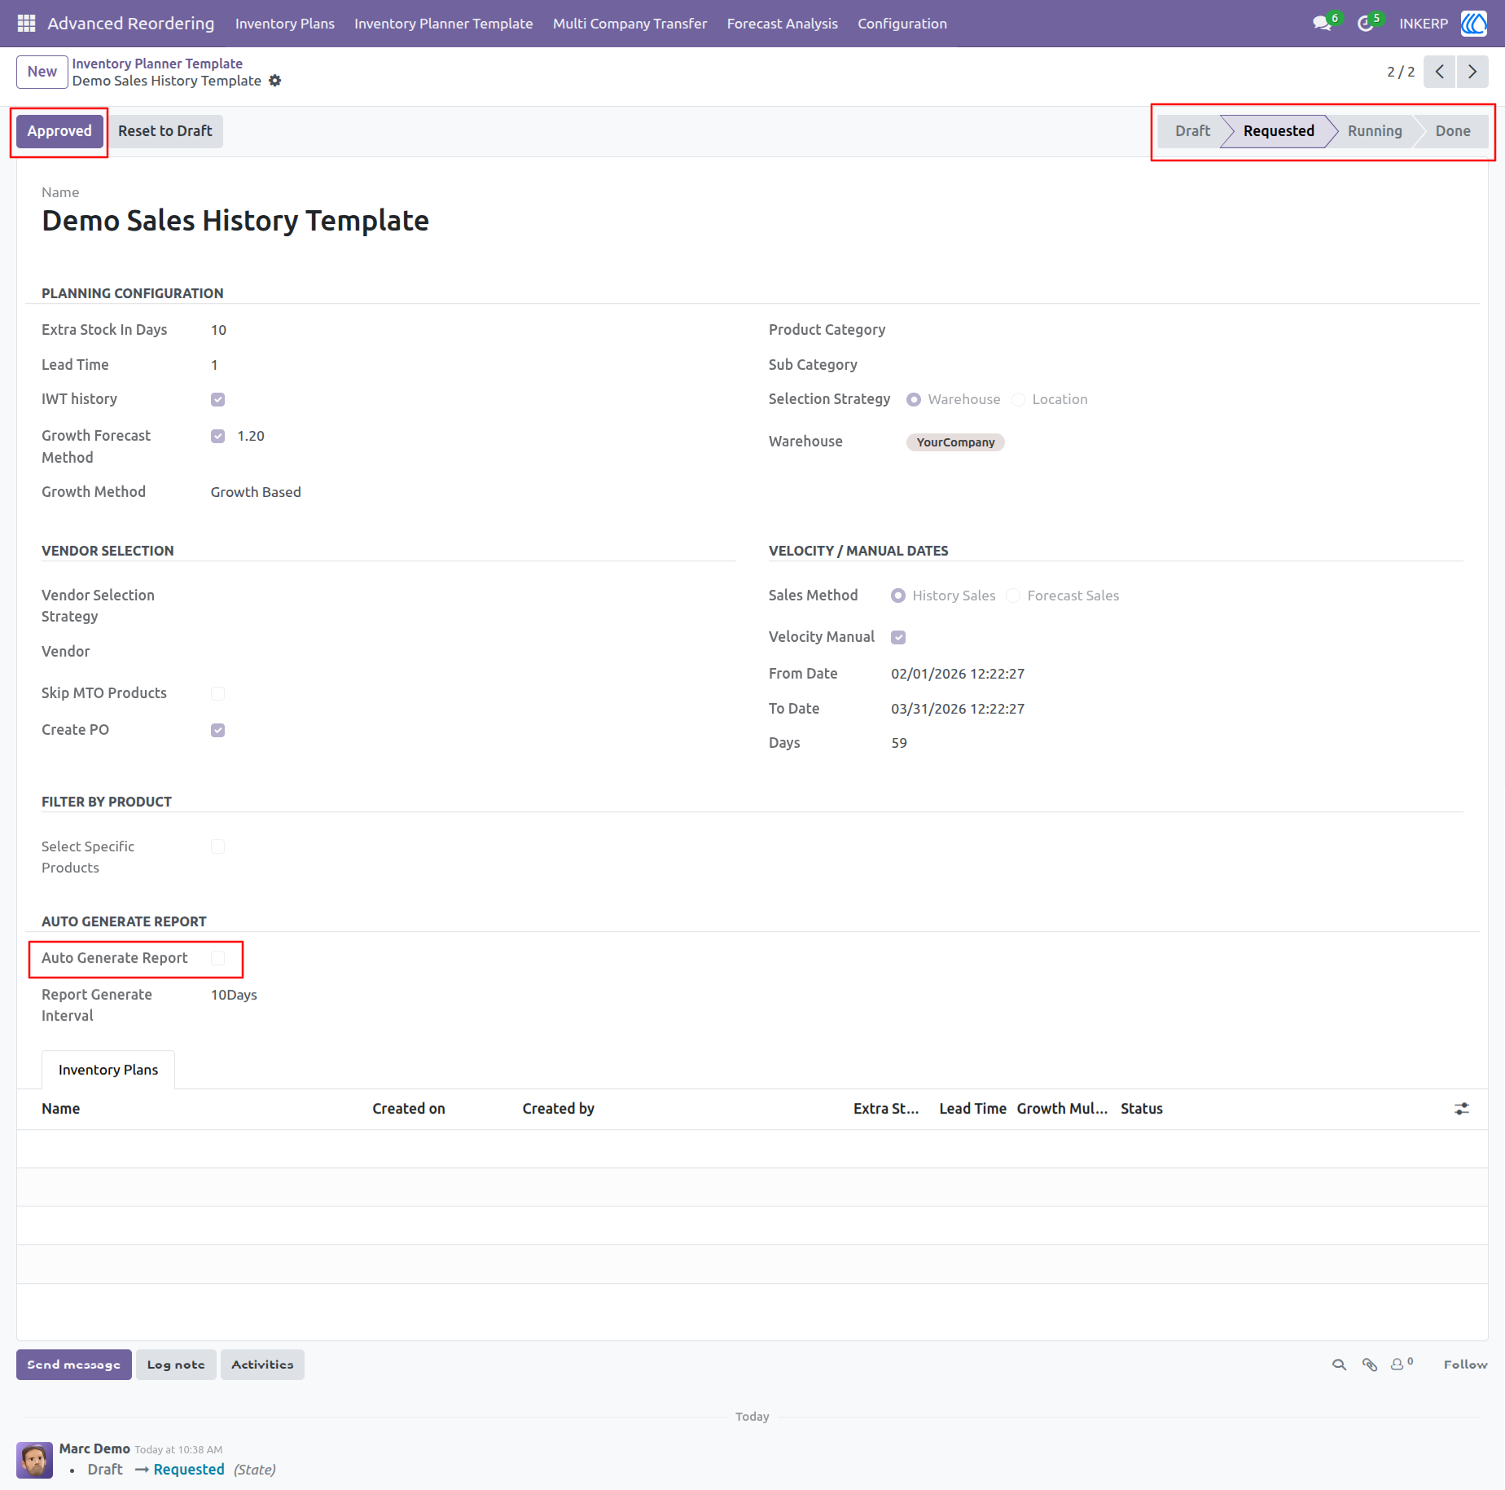This screenshot has width=1505, height=1490.
Task: Select the Inventory Plans tab
Action: click(108, 1070)
